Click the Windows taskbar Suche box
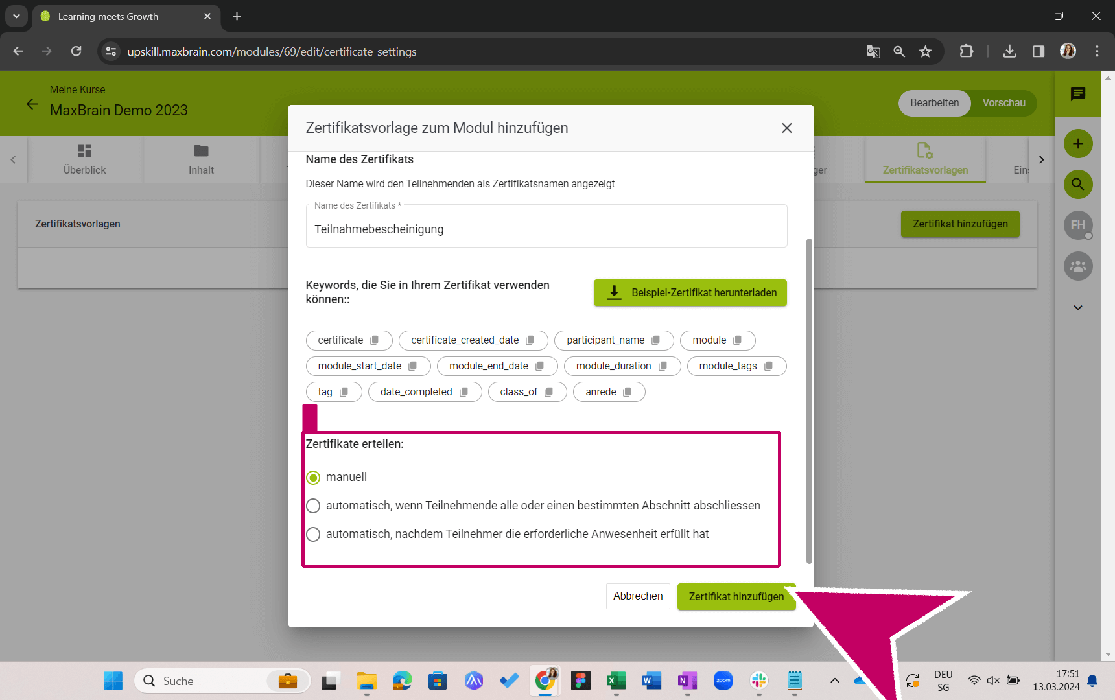 [x=222, y=681]
